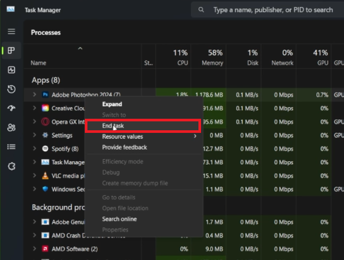The width and height of the screenshot is (344, 260).
Task: Expand the VLC media player process group
Action: [35, 176]
